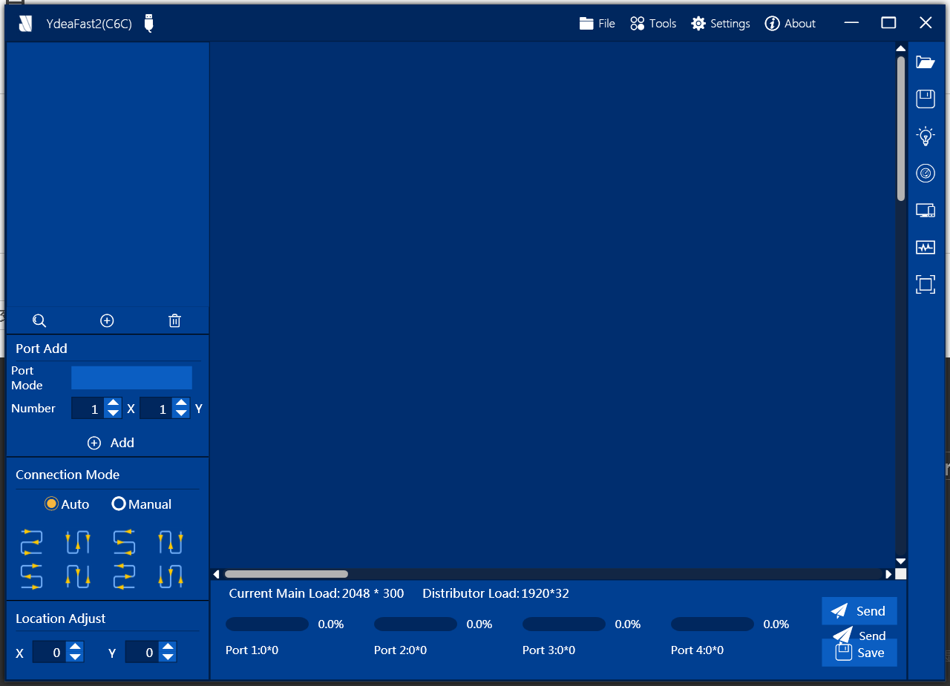
Task: Click the Location Adjust X input field
Action: [x=49, y=653]
